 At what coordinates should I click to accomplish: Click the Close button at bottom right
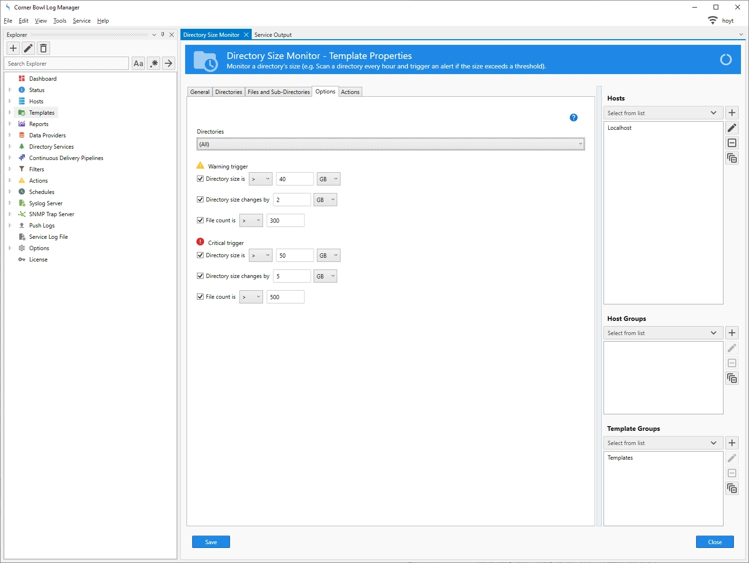(x=715, y=542)
